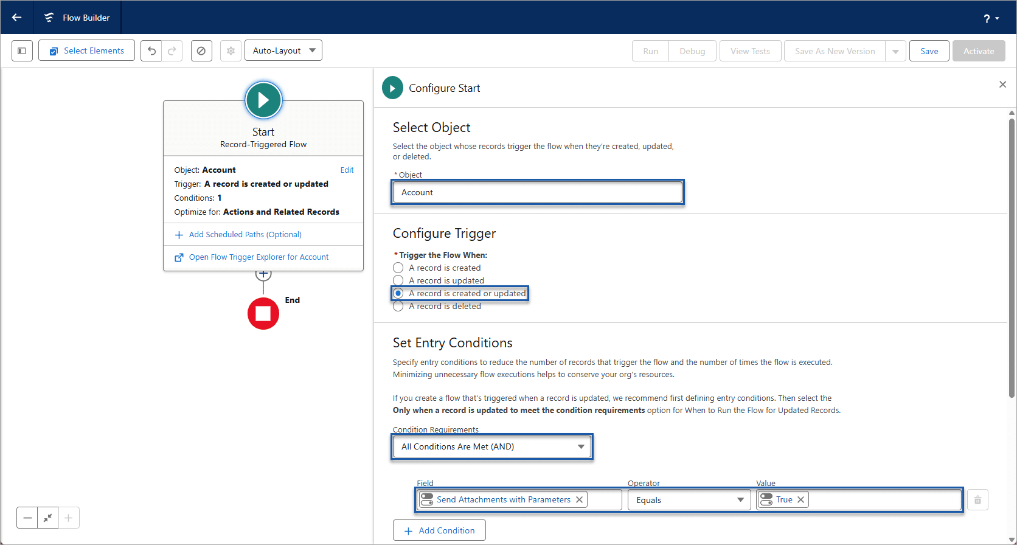Select 'A record is created' radio

(398, 268)
